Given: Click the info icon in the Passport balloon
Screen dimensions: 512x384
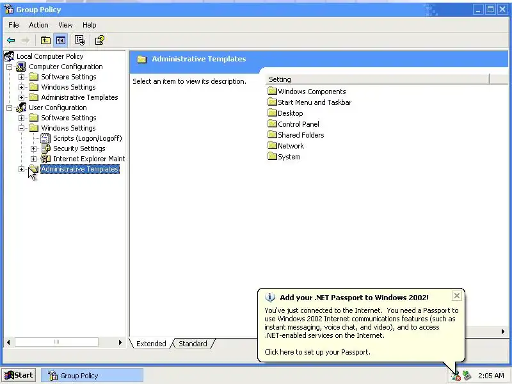Looking at the screenshot, I should 269,297.
